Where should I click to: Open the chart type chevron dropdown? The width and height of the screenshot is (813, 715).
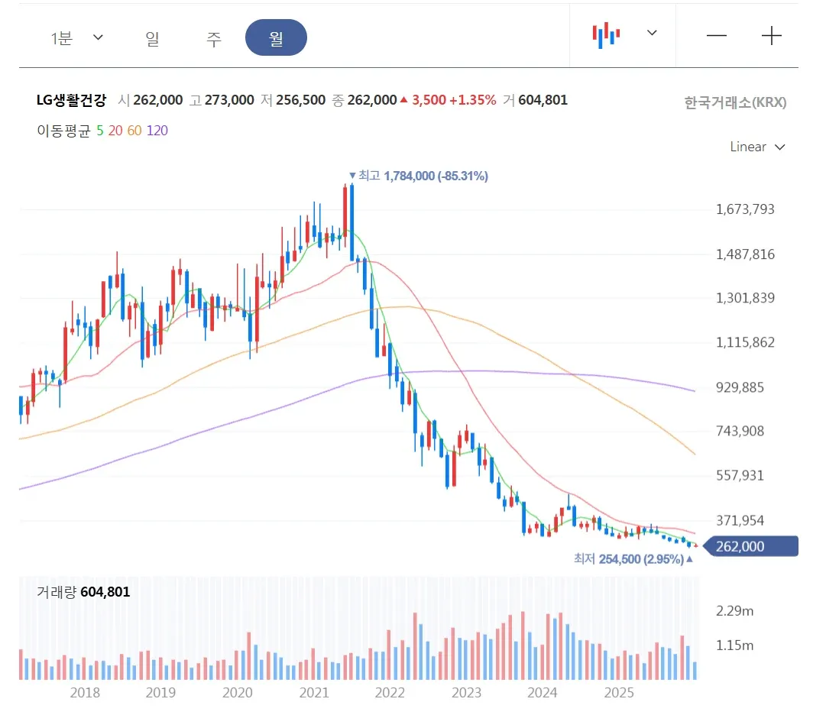(651, 34)
